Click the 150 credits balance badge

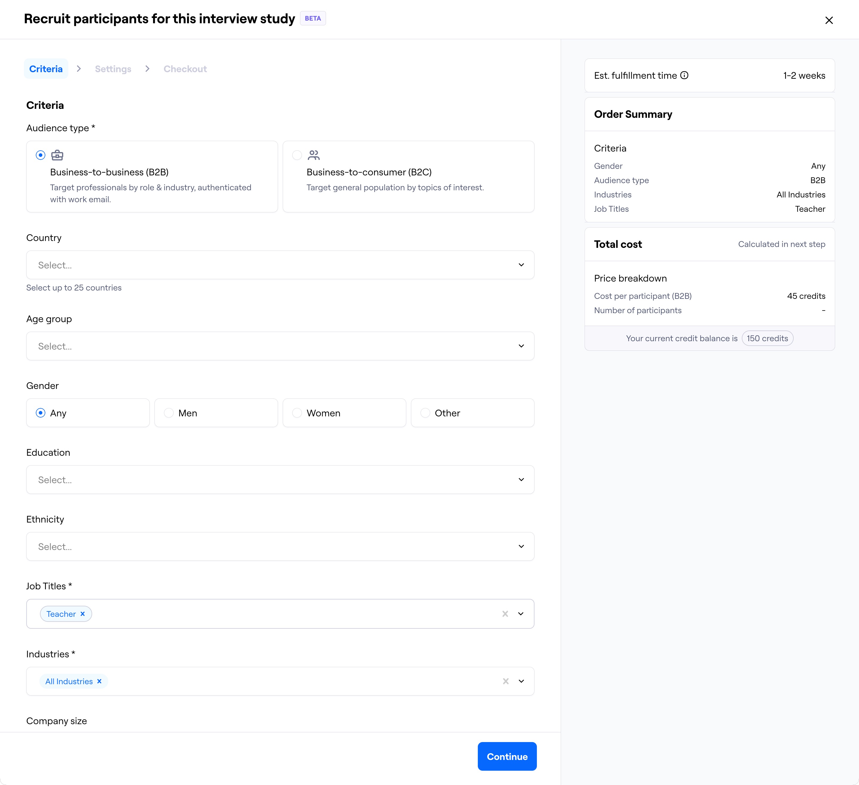click(x=767, y=339)
